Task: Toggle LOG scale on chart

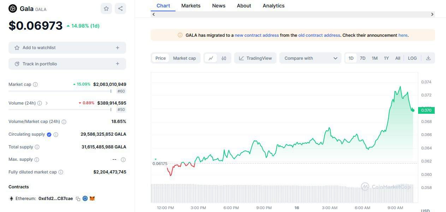Action: (412, 58)
